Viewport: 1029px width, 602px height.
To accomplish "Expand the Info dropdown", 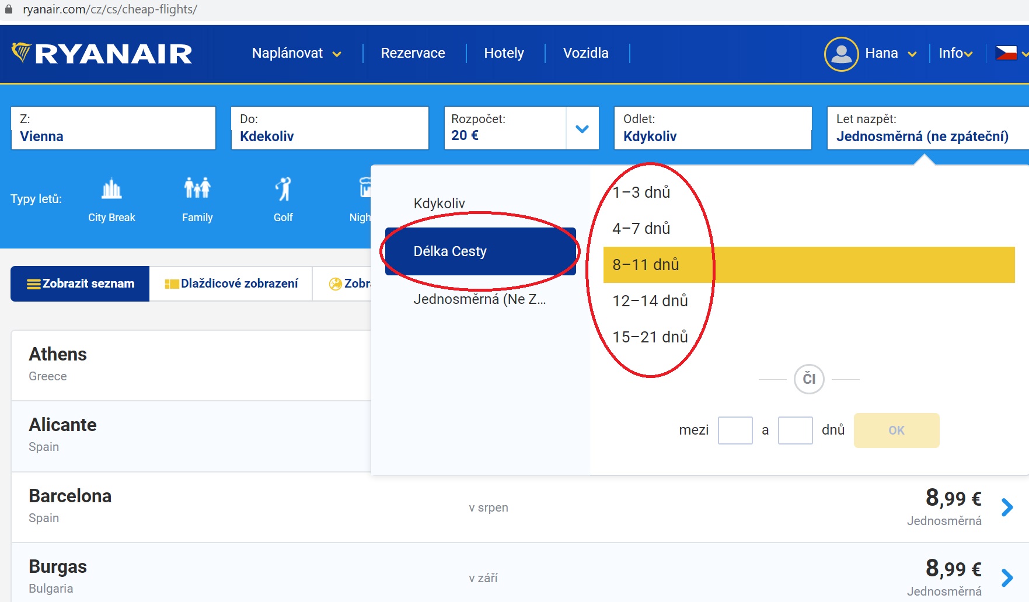I will [954, 53].
